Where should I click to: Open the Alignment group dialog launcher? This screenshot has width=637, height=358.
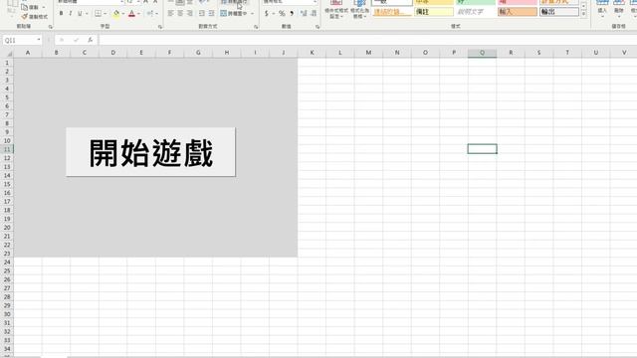256,27
